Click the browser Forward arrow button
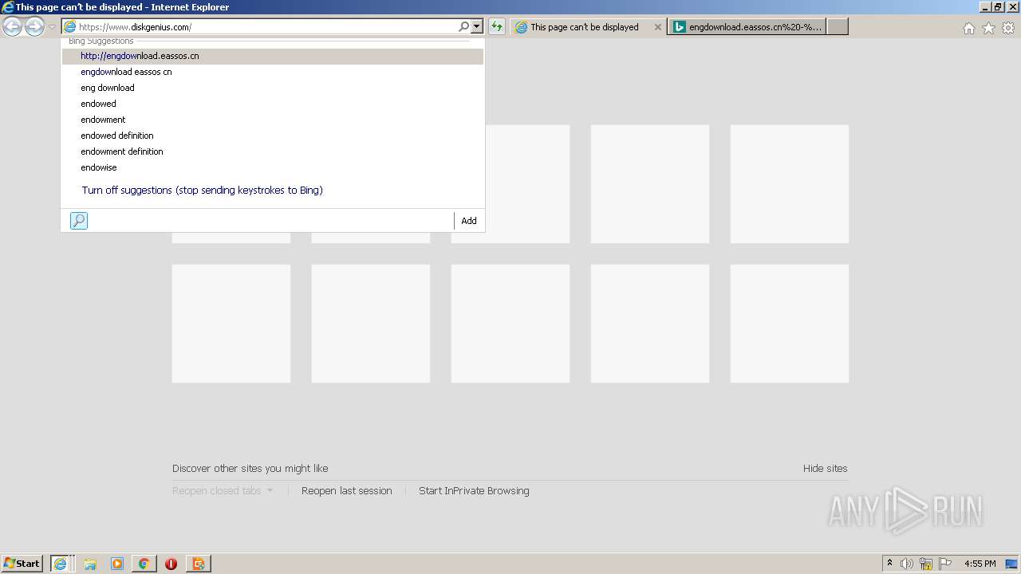 point(34,27)
